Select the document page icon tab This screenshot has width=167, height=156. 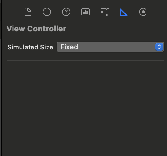(28, 12)
